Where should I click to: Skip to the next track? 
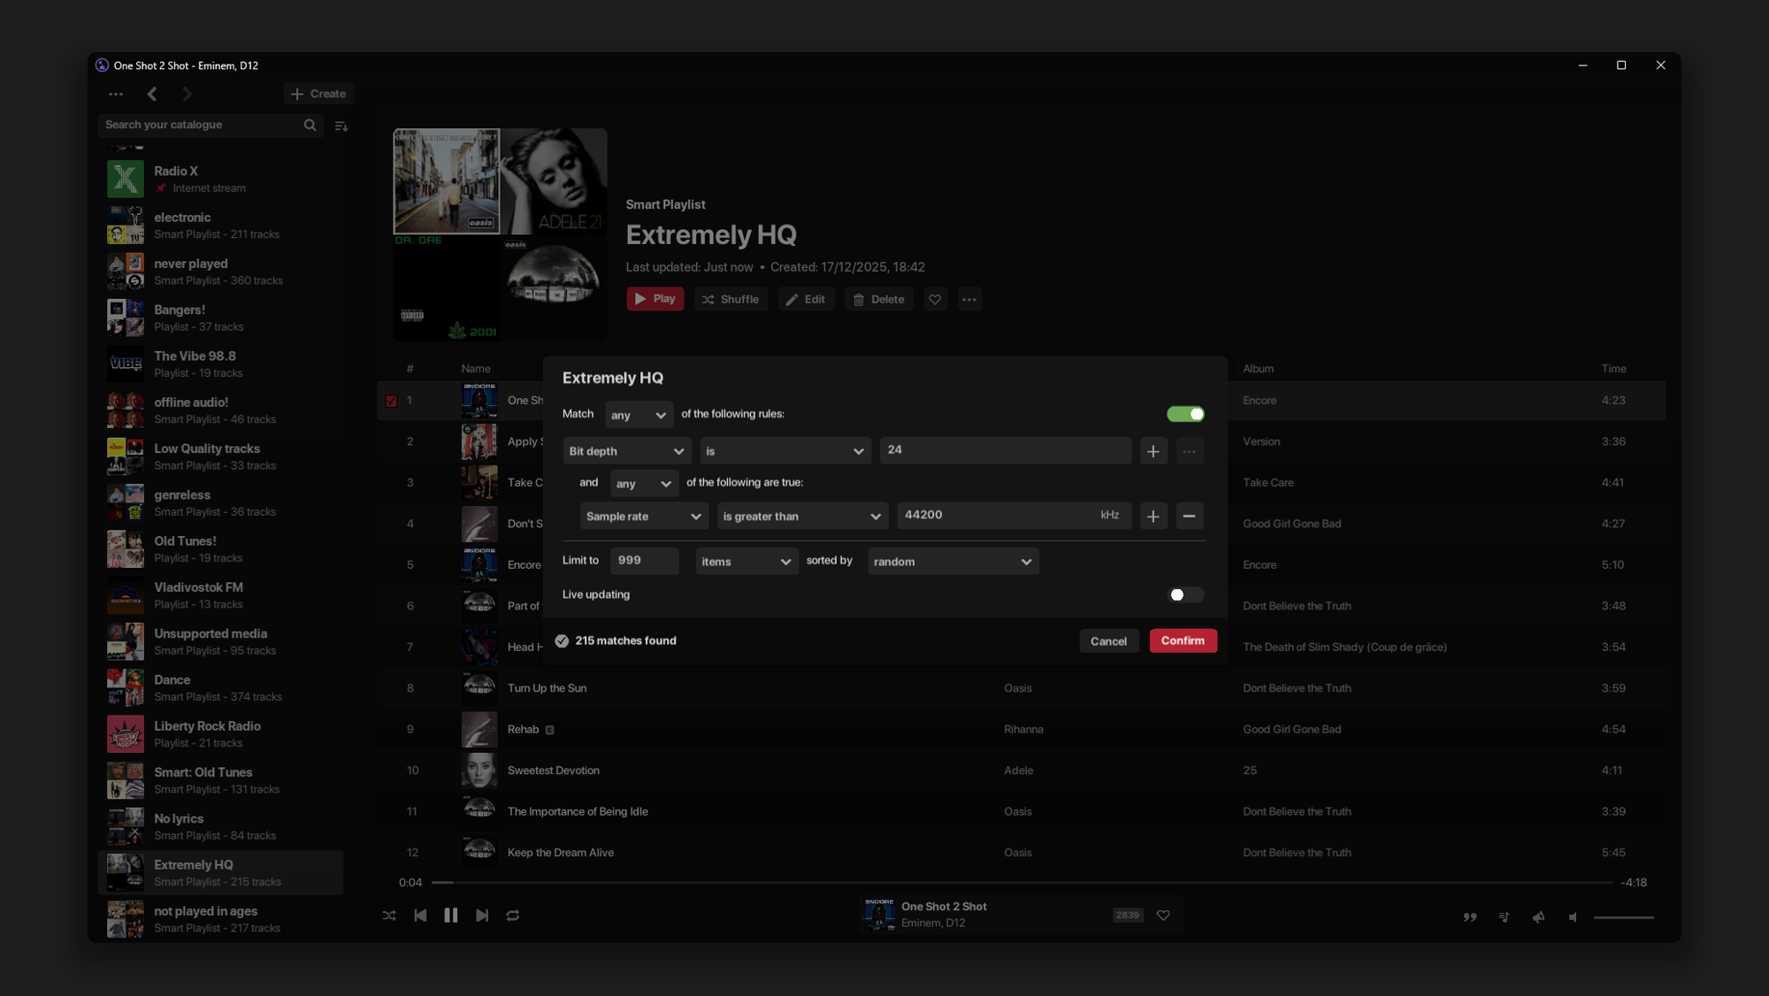[482, 916]
